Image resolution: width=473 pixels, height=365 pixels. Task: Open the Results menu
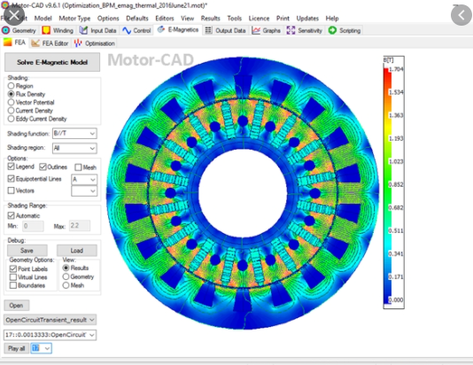click(210, 19)
